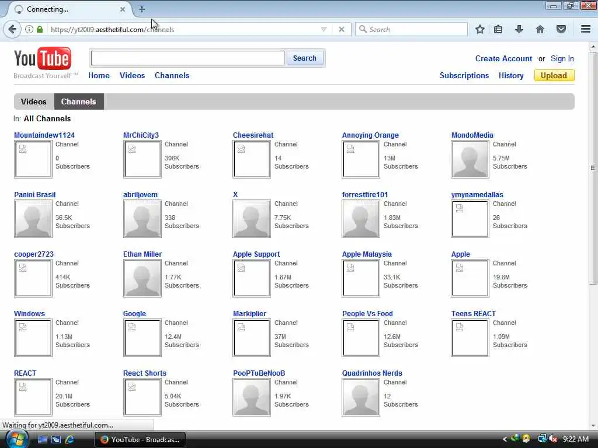The width and height of the screenshot is (598, 448).
Task: Click the network tray icon
Action: (x=542, y=439)
